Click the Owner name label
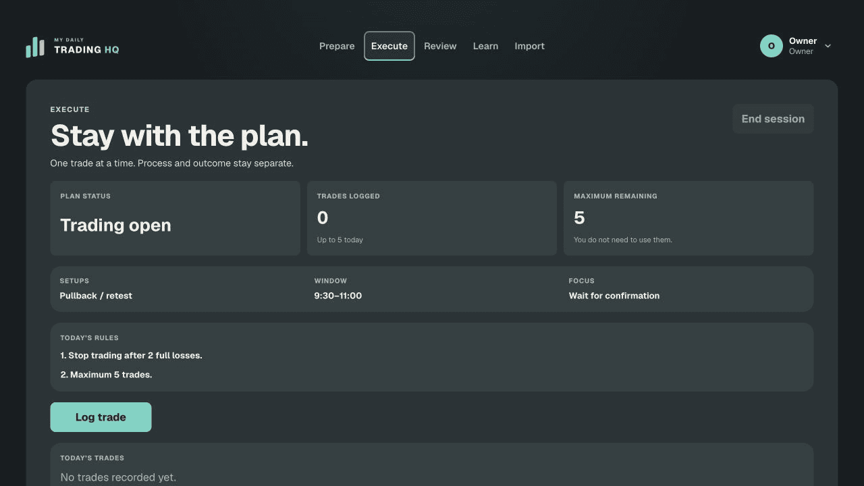Viewport: 864px width, 486px height. 803,41
